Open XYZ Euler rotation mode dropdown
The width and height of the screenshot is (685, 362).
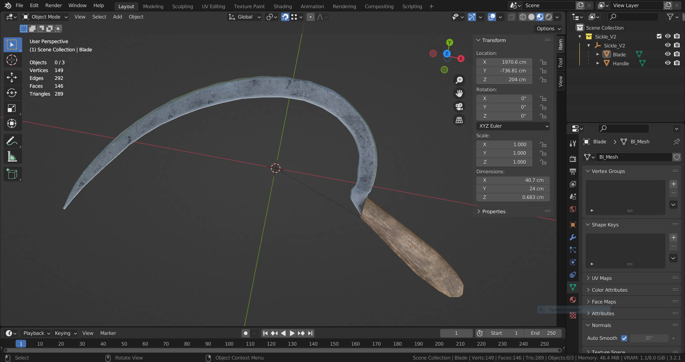[513, 126]
